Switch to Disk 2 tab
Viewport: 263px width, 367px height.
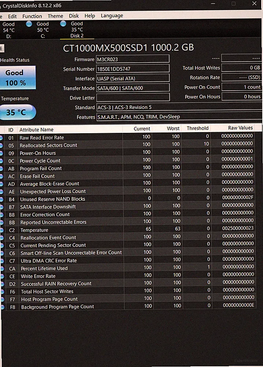[77, 30]
